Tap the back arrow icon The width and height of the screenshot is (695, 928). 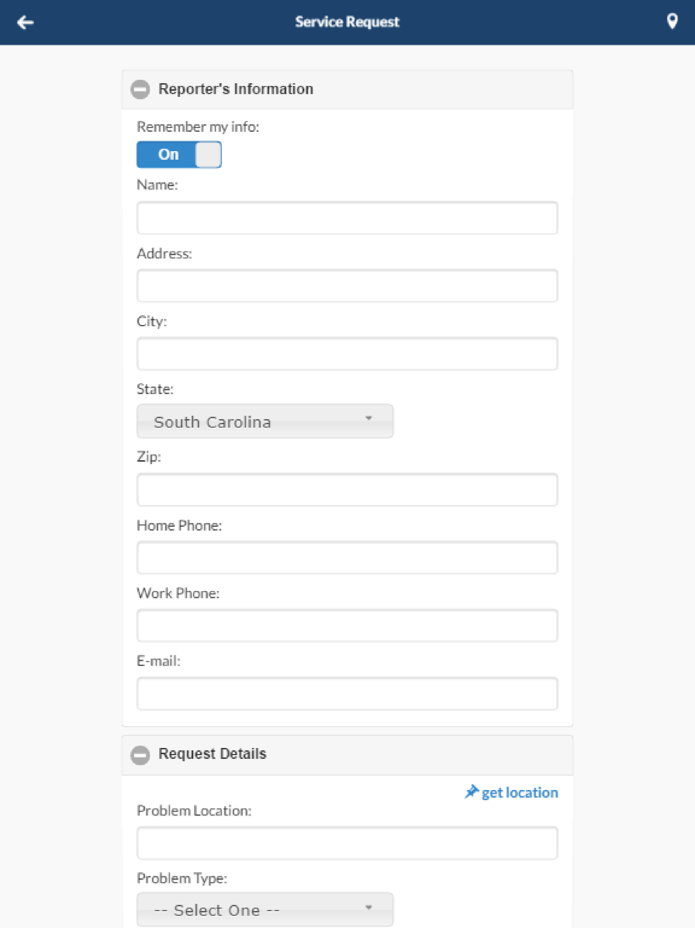coord(25,22)
